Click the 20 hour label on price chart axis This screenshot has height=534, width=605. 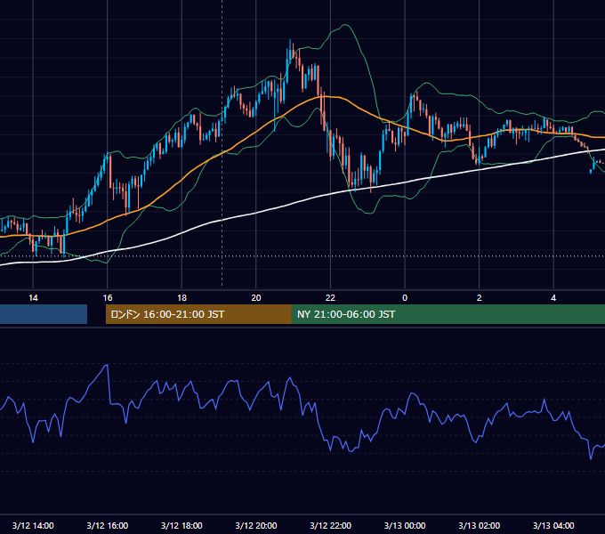[x=256, y=298]
